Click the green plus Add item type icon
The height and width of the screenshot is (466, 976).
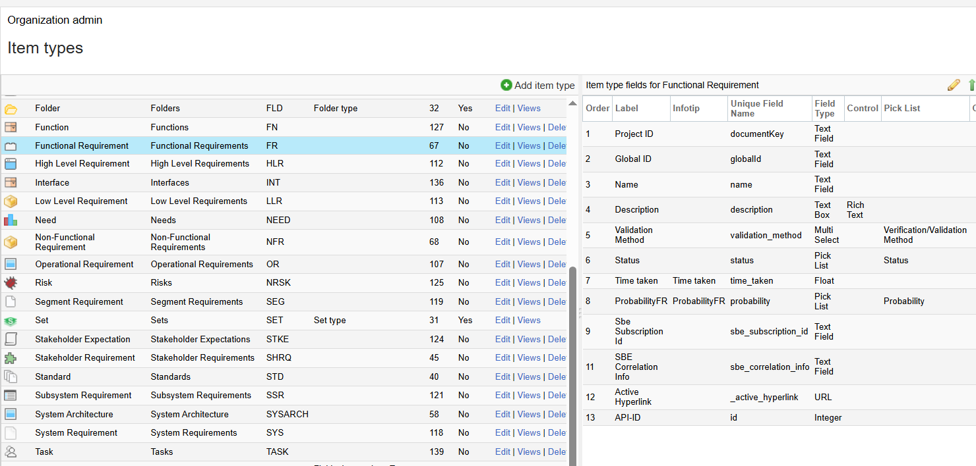506,85
